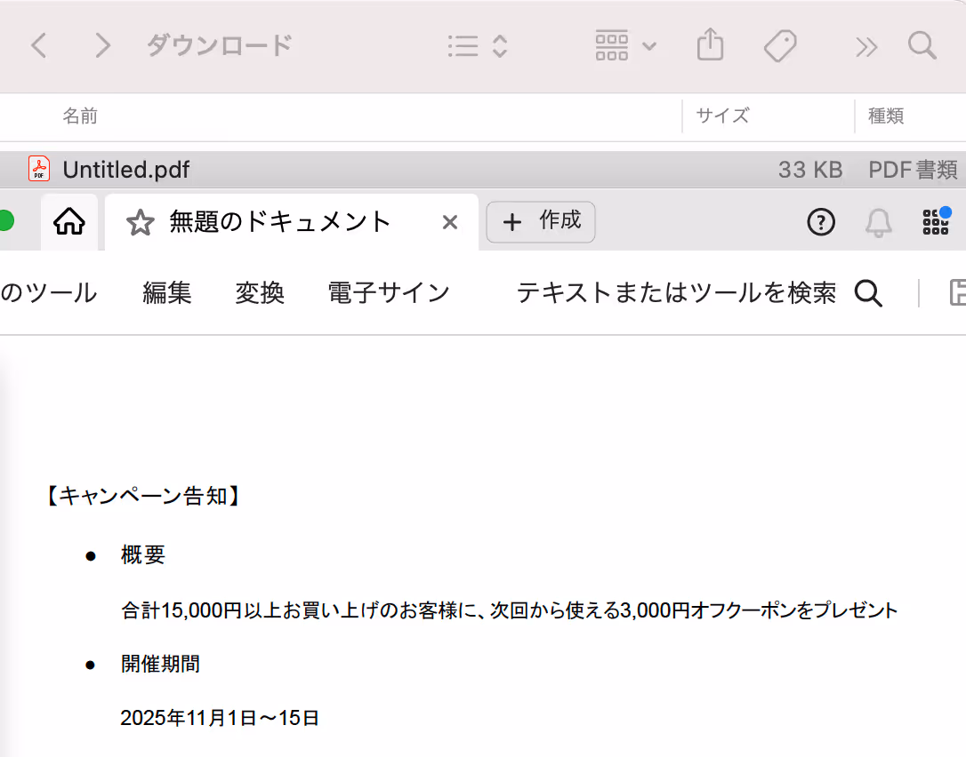Open Acrobat help icon
This screenshot has height=757, width=966.
[821, 222]
